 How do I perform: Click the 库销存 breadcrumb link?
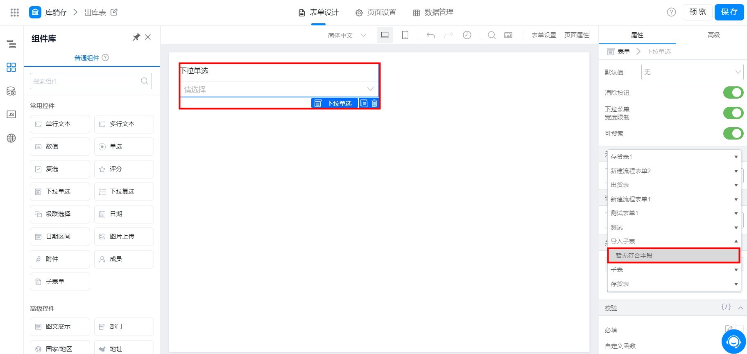[x=56, y=13]
